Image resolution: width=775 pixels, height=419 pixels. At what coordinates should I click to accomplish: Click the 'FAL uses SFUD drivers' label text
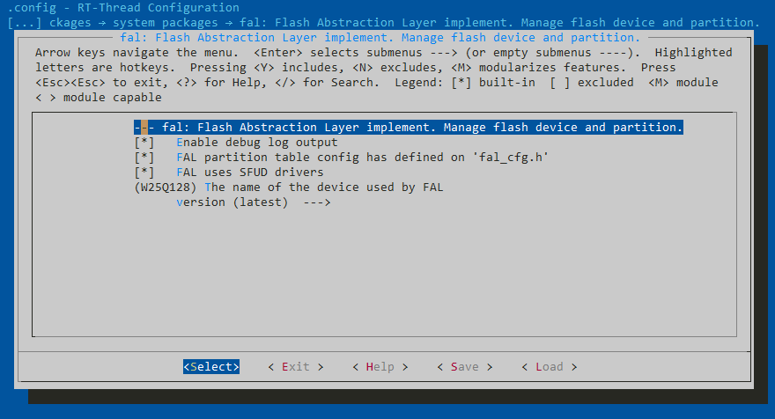point(249,173)
